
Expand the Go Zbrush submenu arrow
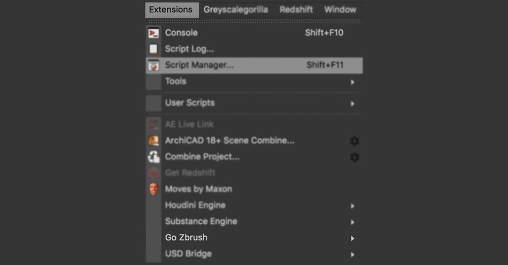tap(352, 239)
